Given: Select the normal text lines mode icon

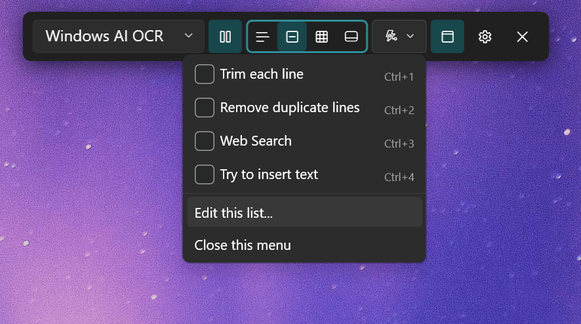Looking at the screenshot, I should coord(262,37).
